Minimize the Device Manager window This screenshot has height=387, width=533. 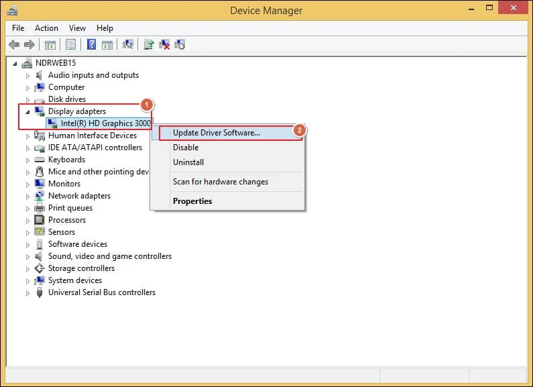click(x=471, y=8)
